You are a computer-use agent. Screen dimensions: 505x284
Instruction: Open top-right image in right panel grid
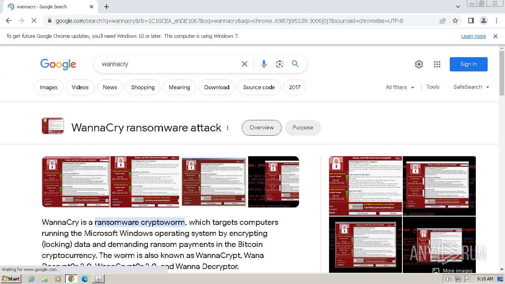(439, 186)
